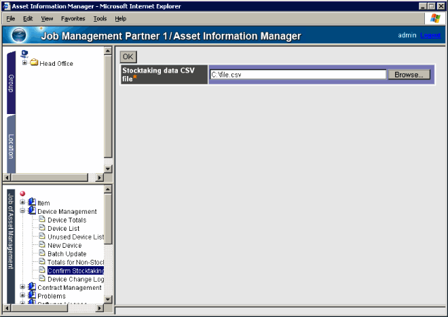Open Device Change Log
The height and width of the screenshot is (317, 448).
point(76,279)
